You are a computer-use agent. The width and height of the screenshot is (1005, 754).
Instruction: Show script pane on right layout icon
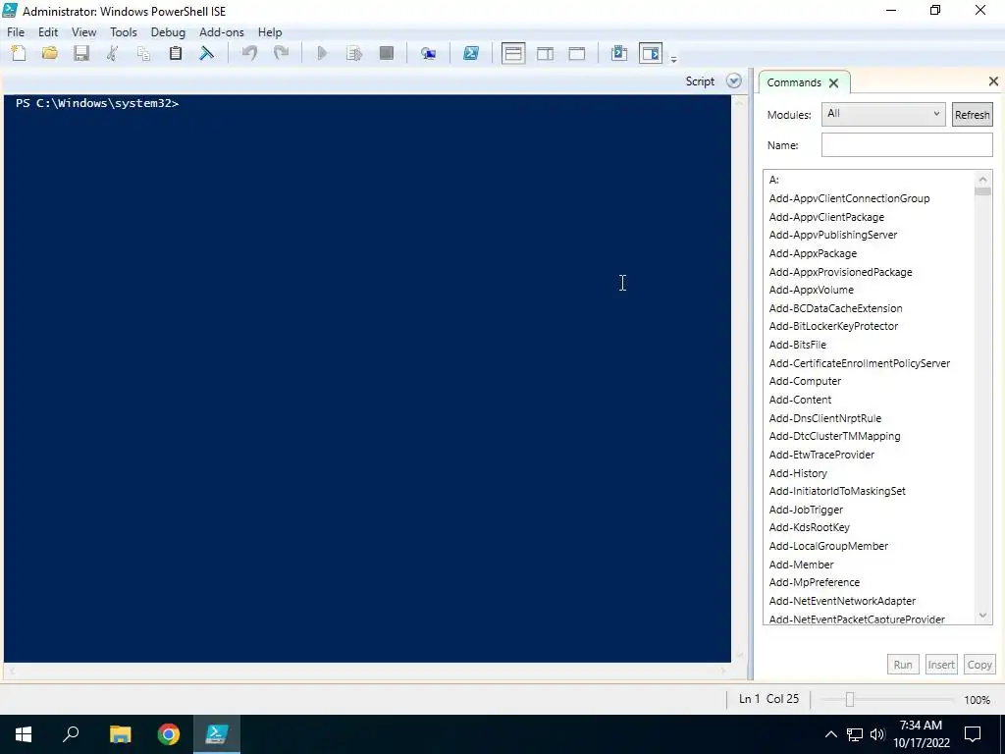[546, 53]
